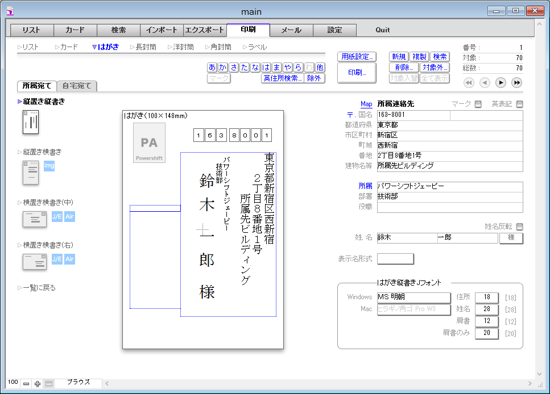The image size is (550, 394).
Task: Toggle the 姓名反転 checkbox
Action: coord(519,227)
